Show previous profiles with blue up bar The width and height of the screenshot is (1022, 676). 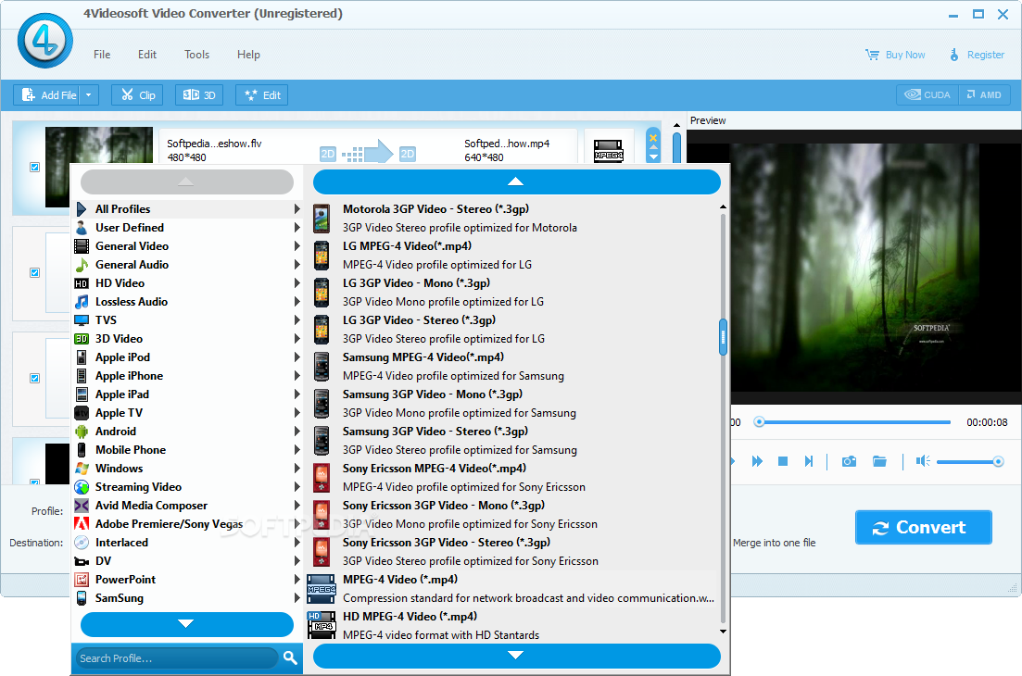[516, 182]
